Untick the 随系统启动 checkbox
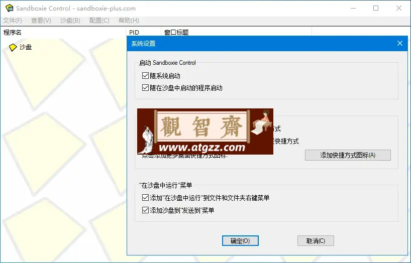Image resolution: width=411 pixels, height=263 pixels. pos(145,76)
